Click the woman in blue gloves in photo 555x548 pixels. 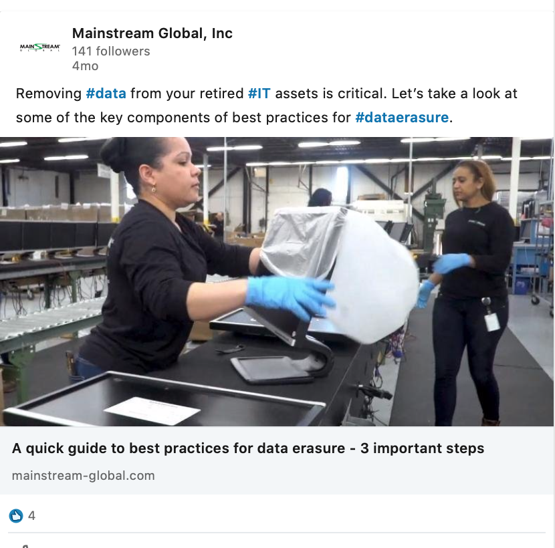184,258
